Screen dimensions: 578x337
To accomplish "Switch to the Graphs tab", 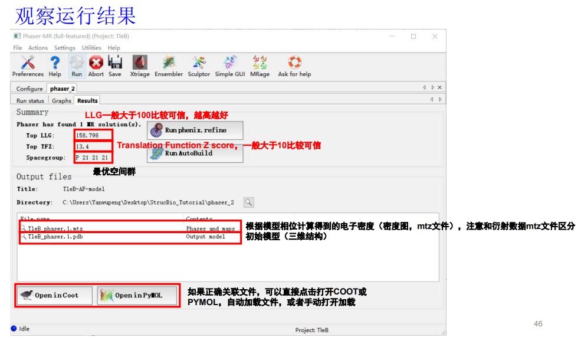I will click(61, 101).
